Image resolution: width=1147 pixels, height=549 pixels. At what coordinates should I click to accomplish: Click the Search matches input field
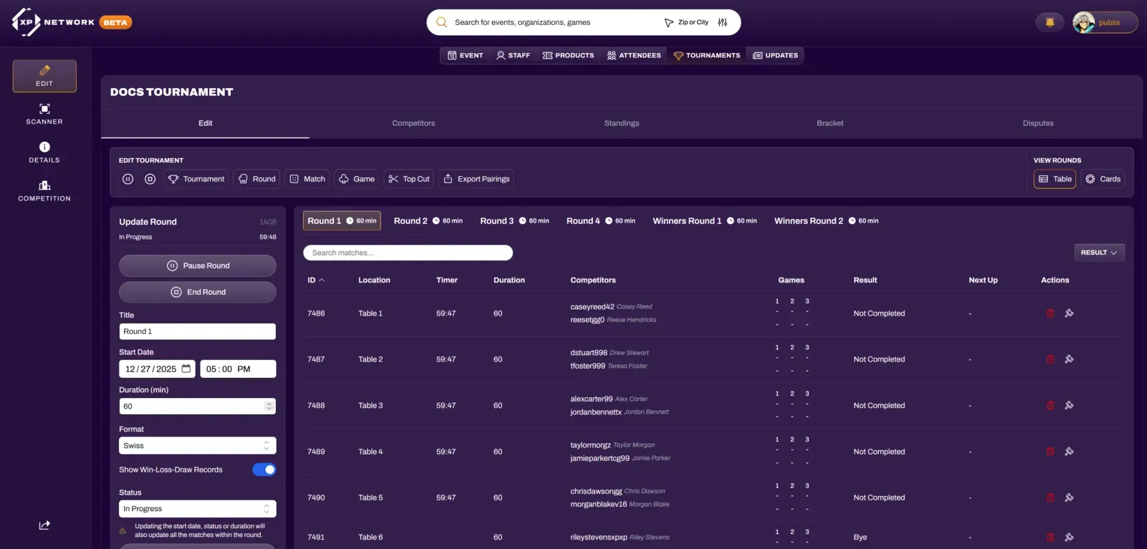(x=408, y=253)
